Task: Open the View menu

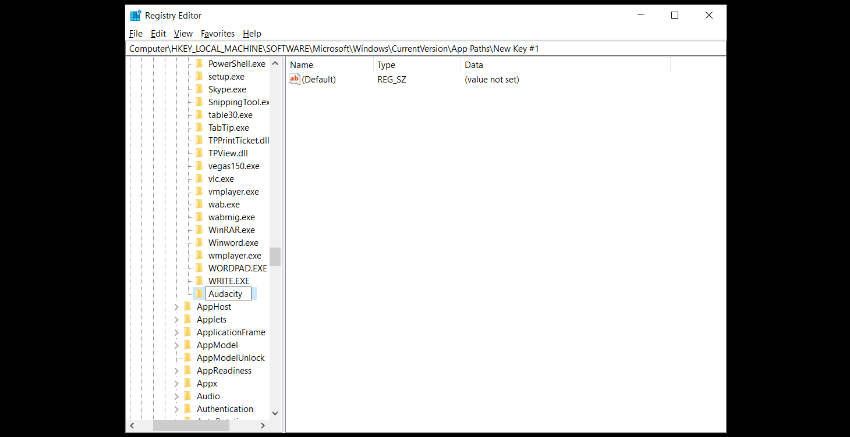Action: [183, 34]
